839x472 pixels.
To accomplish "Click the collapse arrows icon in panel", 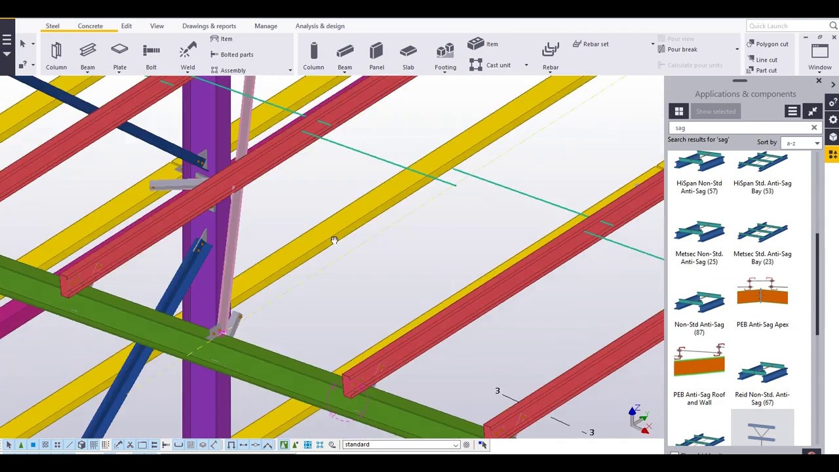I will (813, 111).
